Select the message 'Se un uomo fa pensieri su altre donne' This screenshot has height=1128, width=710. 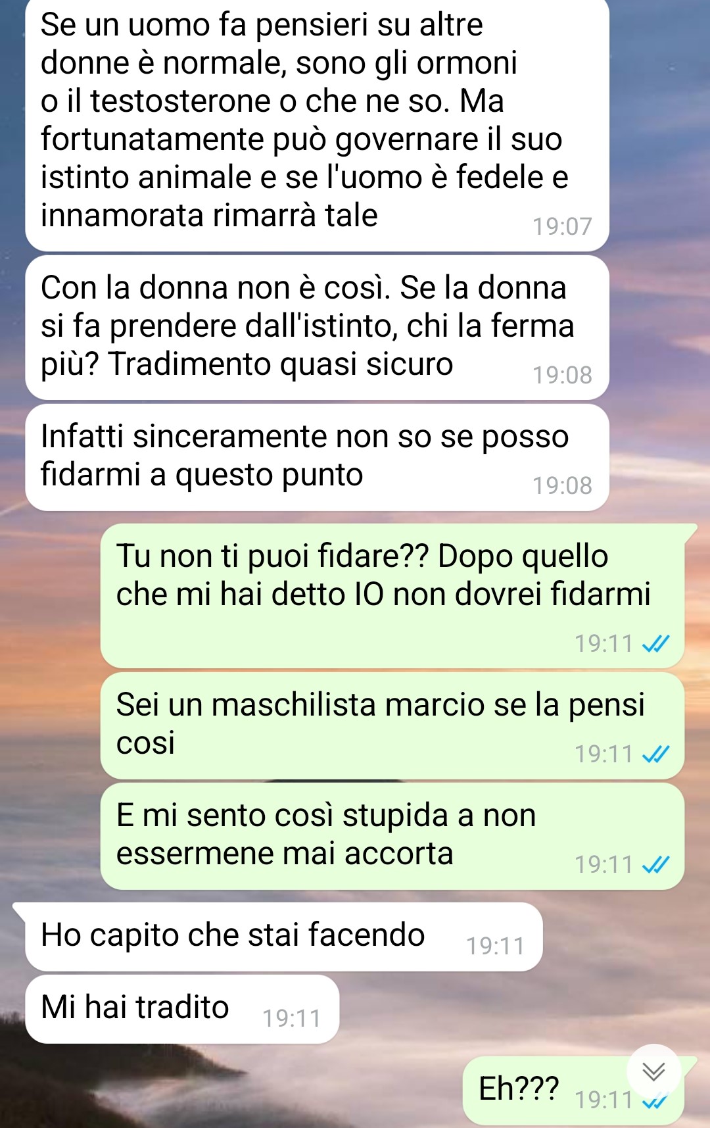(x=317, y=124)
